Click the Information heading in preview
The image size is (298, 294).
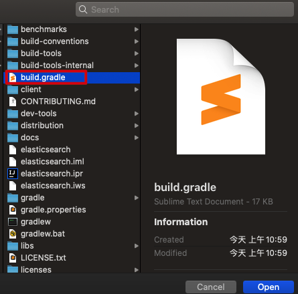(181, 222)
